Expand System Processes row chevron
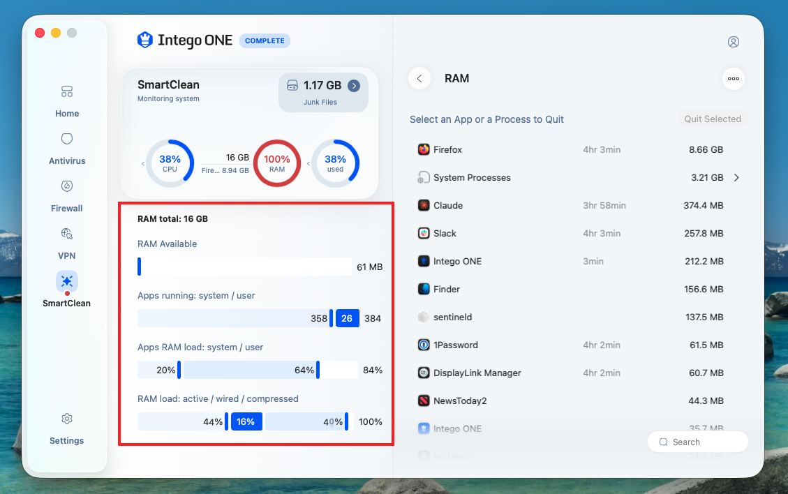This screenshot has height=494, width=788. 736,177
